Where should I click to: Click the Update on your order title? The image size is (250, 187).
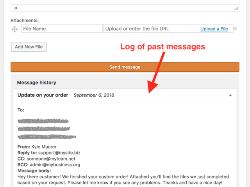pos(43,95)
